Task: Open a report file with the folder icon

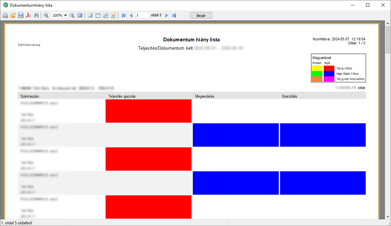Action: point(13,15)
